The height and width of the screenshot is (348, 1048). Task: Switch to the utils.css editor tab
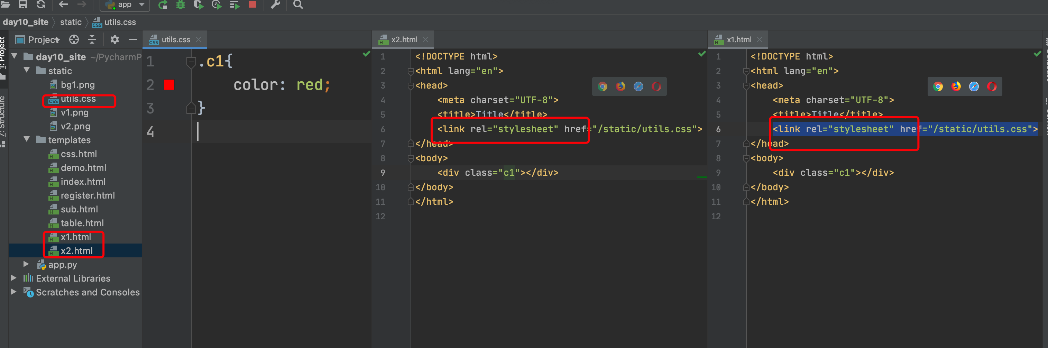[175, 39]
